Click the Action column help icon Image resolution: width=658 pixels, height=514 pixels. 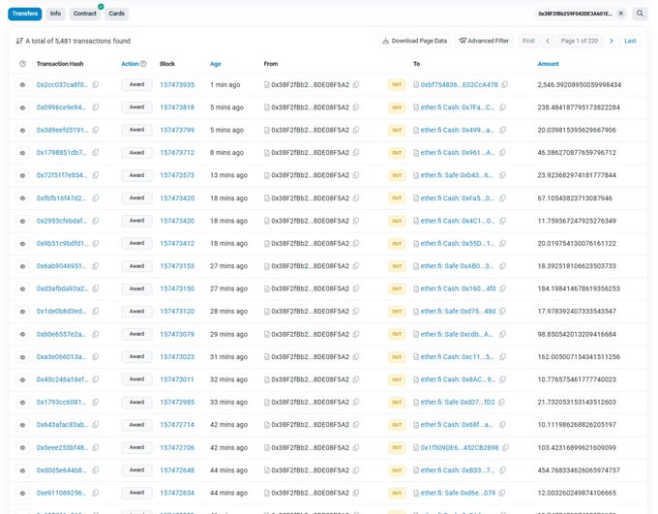pos(143,64)
